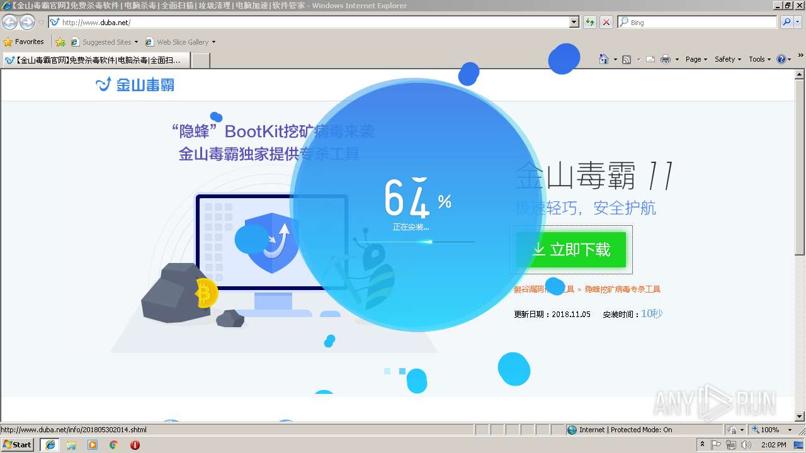Add to Favorites bar star icon
806x453 pixels.
tap(60, 42)
